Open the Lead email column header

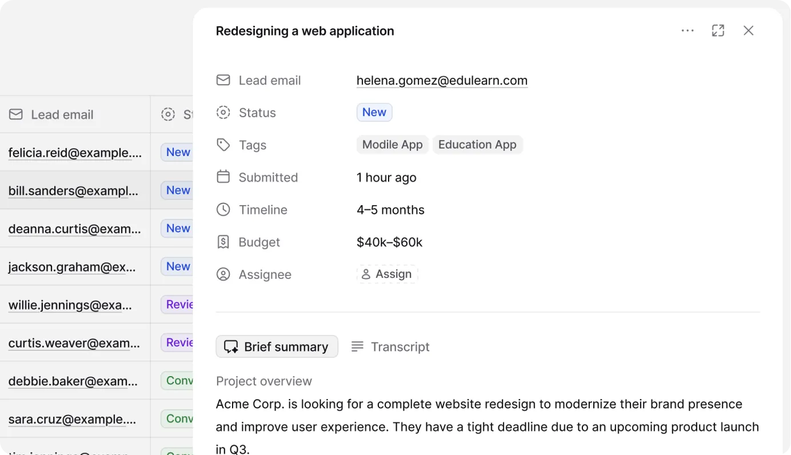[x=51, y=114]
